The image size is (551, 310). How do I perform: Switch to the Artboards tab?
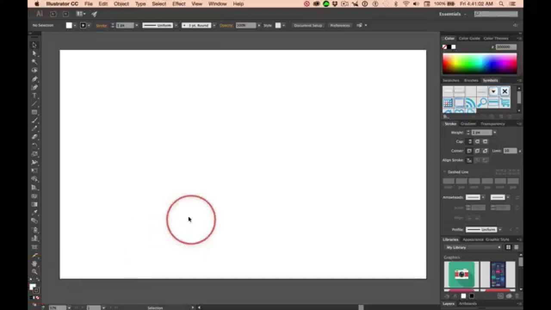(467, 304)
